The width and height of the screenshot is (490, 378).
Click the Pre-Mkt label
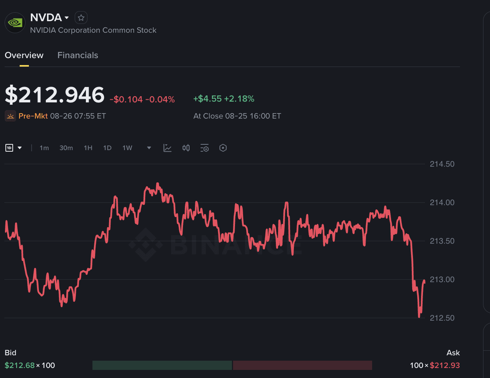pyautogui.click(x=33, y=116)
